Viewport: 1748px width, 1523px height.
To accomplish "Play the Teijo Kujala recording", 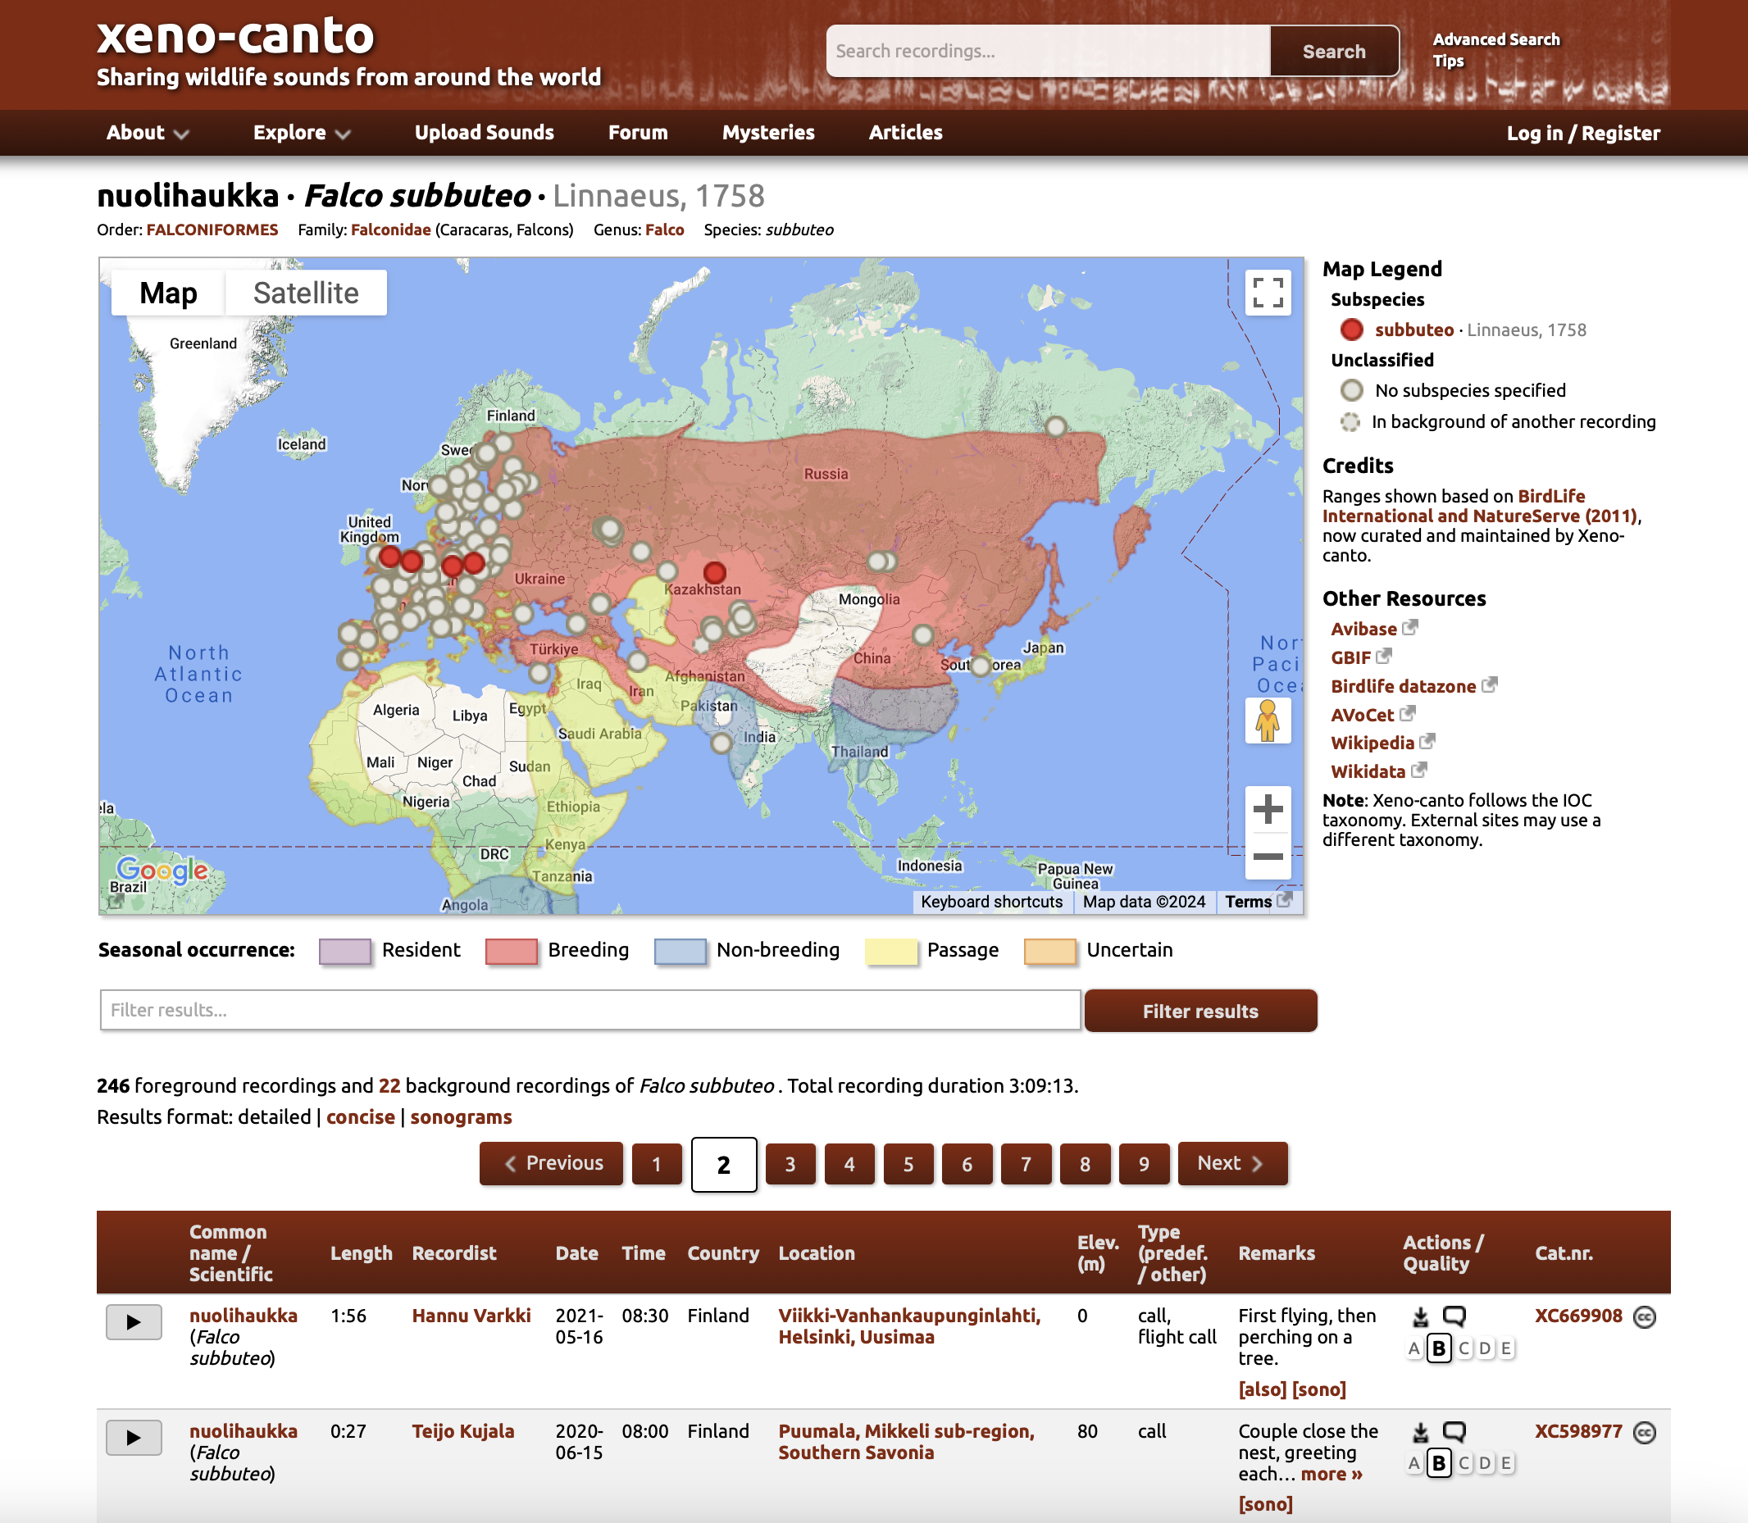I will click(x=134, y=1437).
